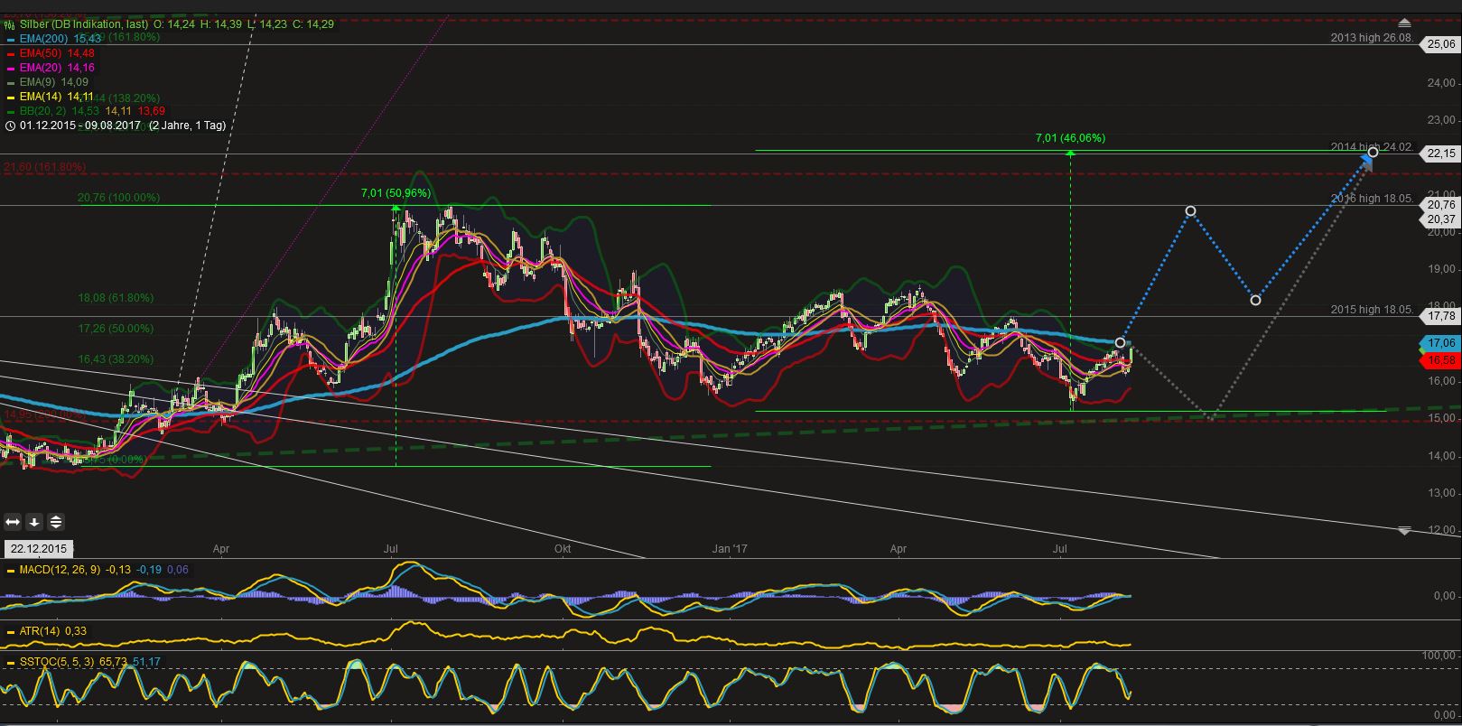Click the ATR(14) indicator color marker
Image resolution: width=1462 pixels, height=726 pixels.
tap(10, 632)
